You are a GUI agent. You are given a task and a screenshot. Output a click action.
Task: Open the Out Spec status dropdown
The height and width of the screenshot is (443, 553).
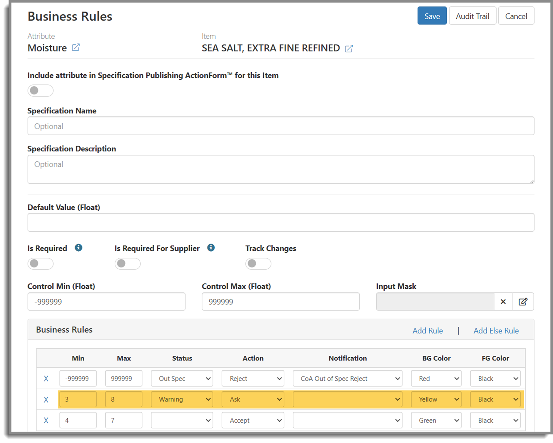[x=182, y=378]
